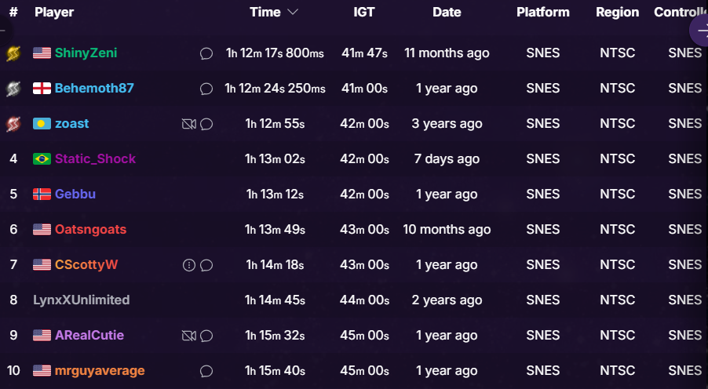
Task: Open ShinyZeni's player profile link
Action: click(86, 53)
